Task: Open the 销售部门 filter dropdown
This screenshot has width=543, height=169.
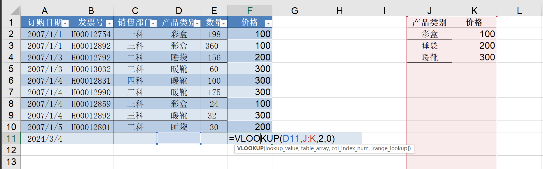Action: (x=153, y=24)
